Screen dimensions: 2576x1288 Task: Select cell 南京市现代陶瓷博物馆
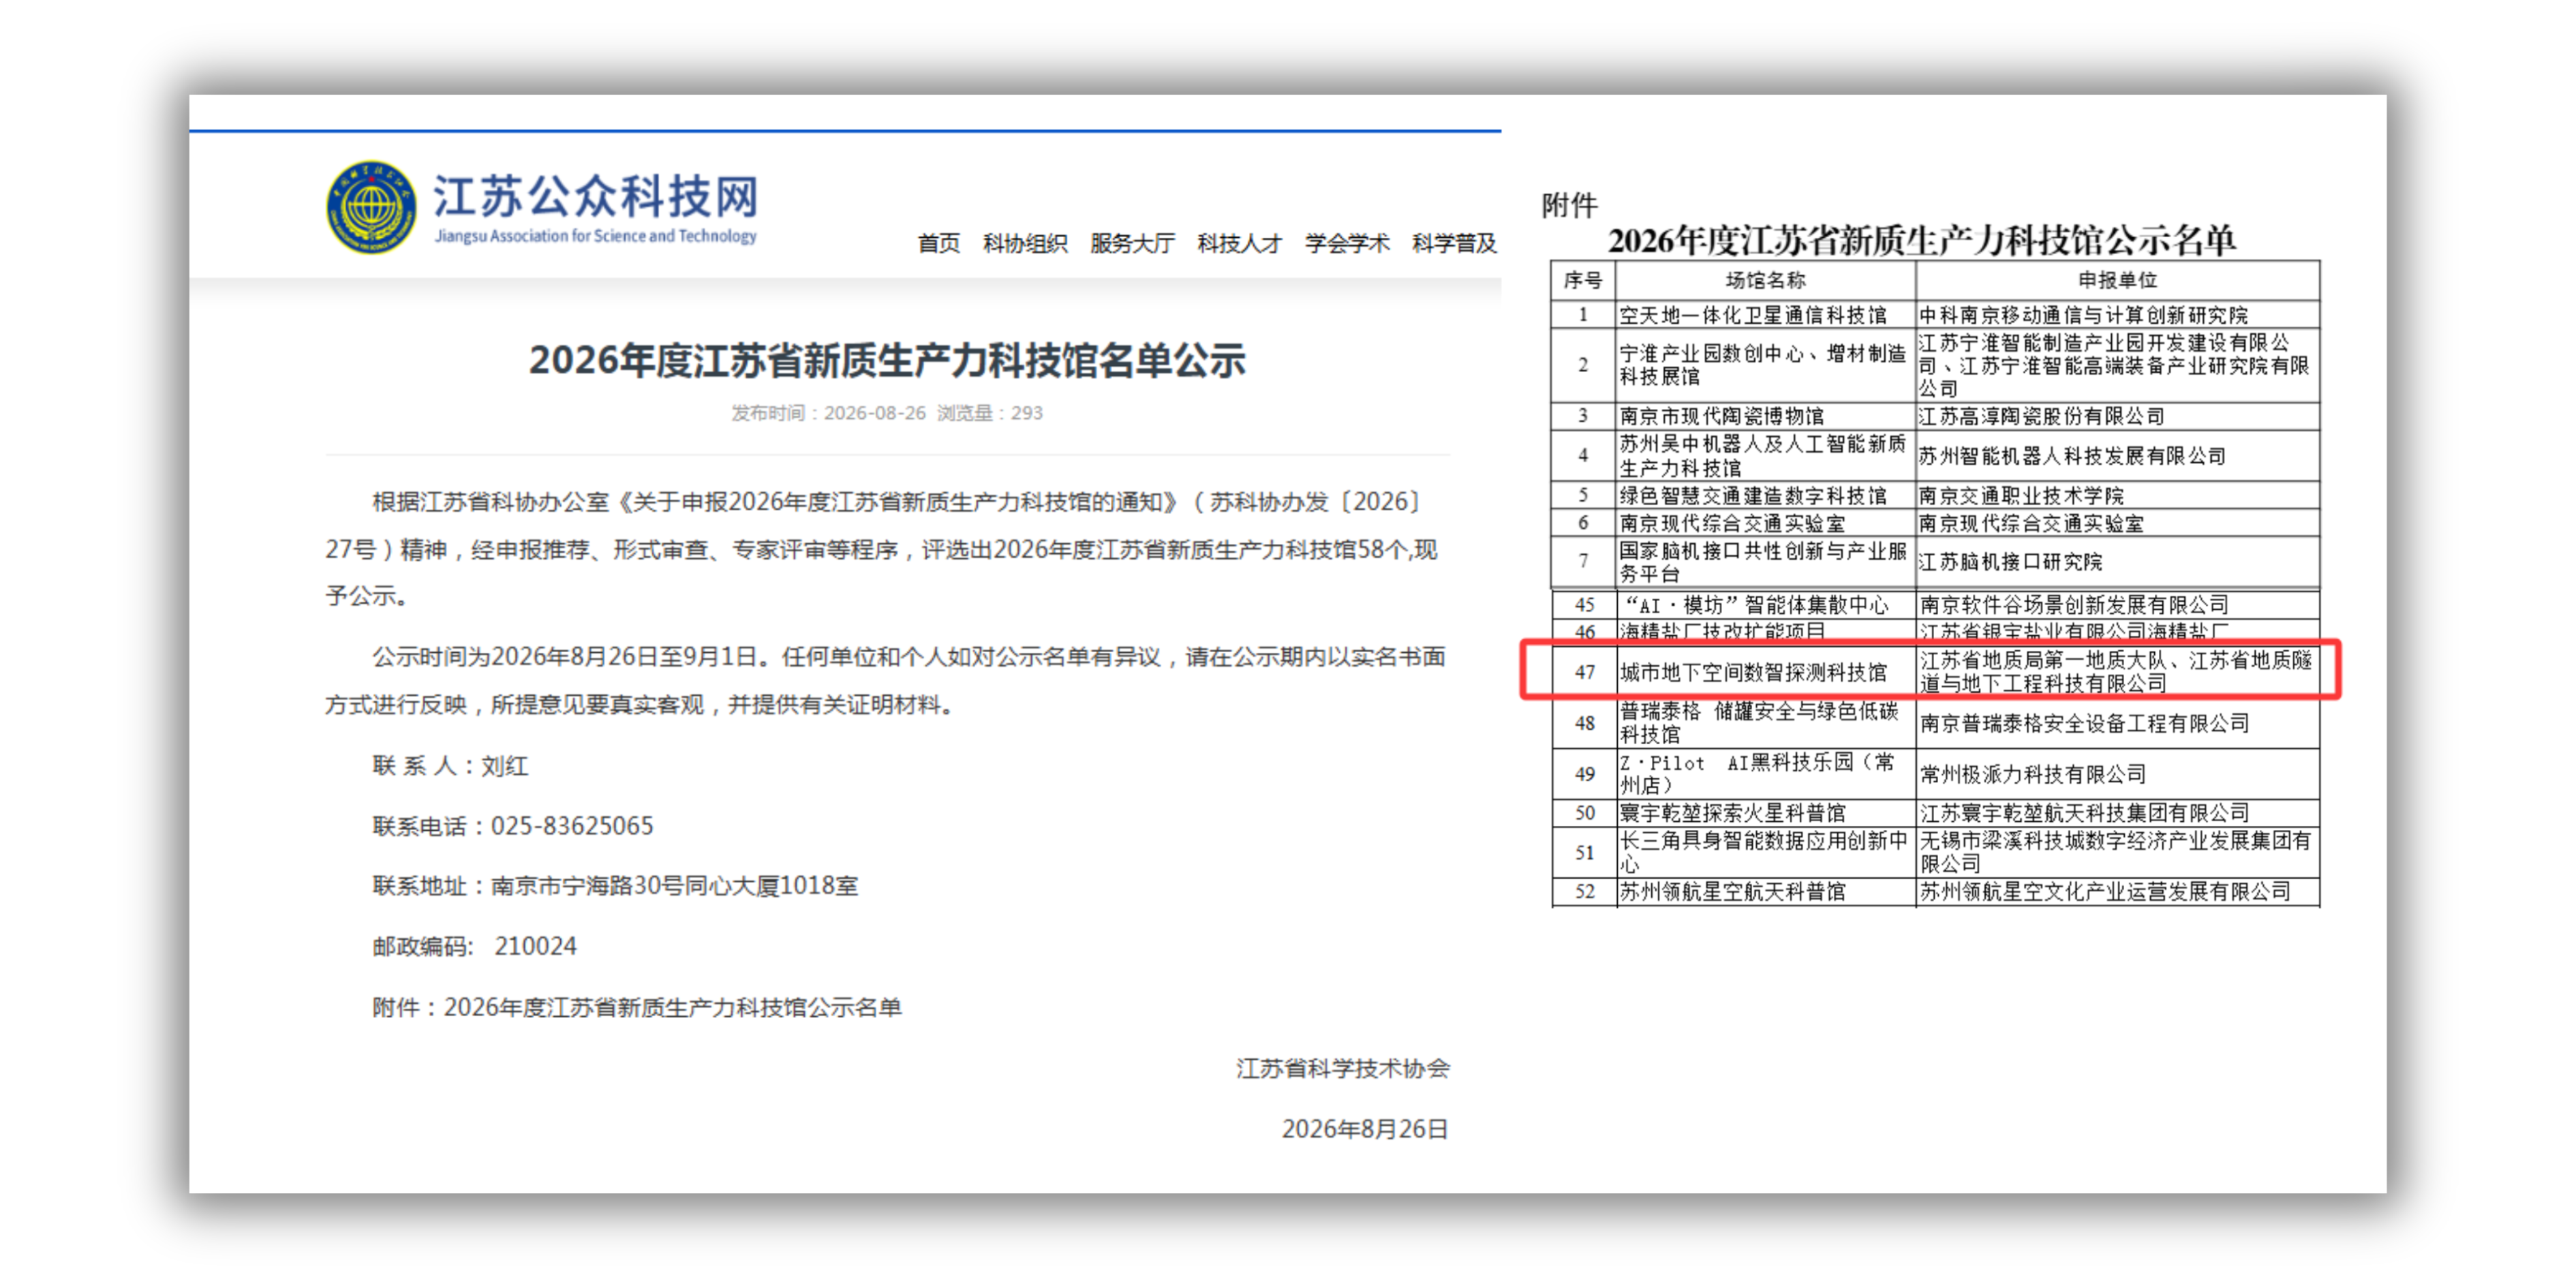click(1765, 416)
